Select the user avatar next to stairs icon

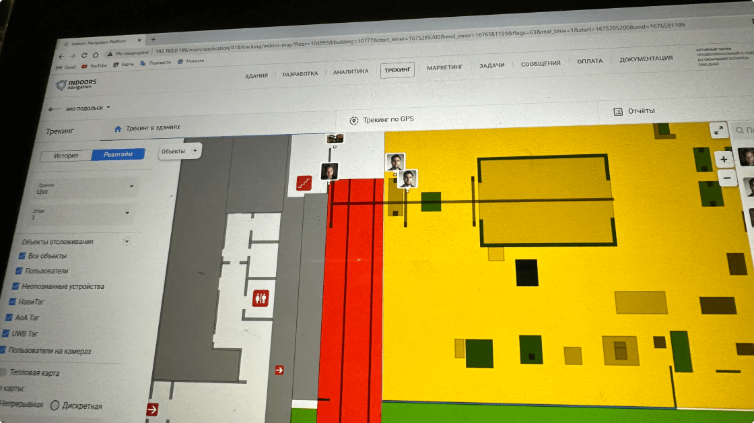[329, 171]
